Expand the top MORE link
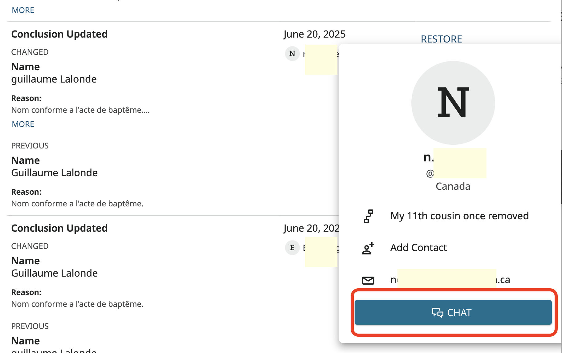562x353 pixels. click(x=23, y=10)
